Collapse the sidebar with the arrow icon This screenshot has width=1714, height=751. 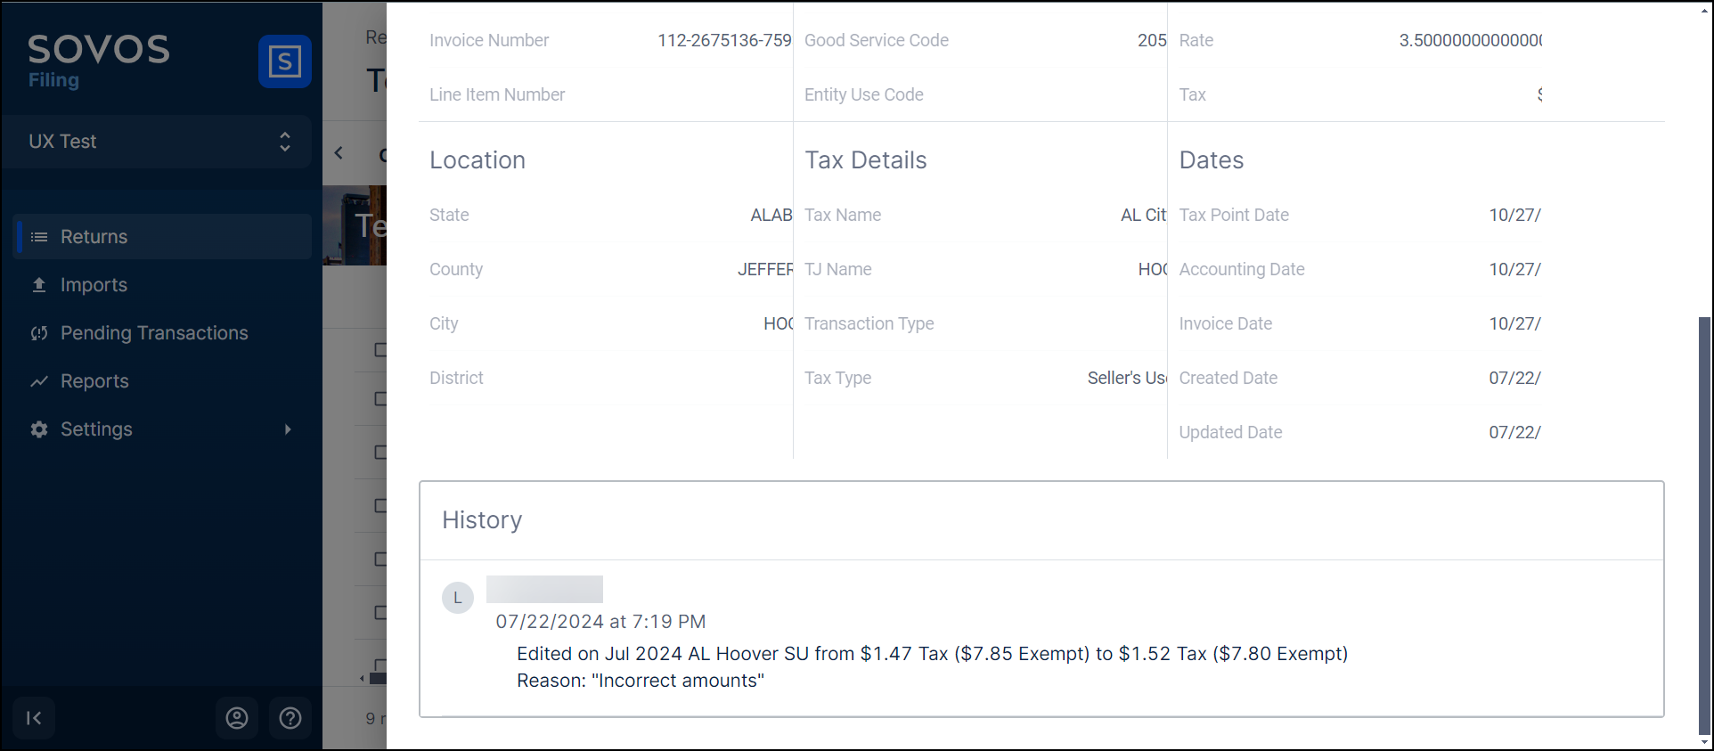pos(34,718)
